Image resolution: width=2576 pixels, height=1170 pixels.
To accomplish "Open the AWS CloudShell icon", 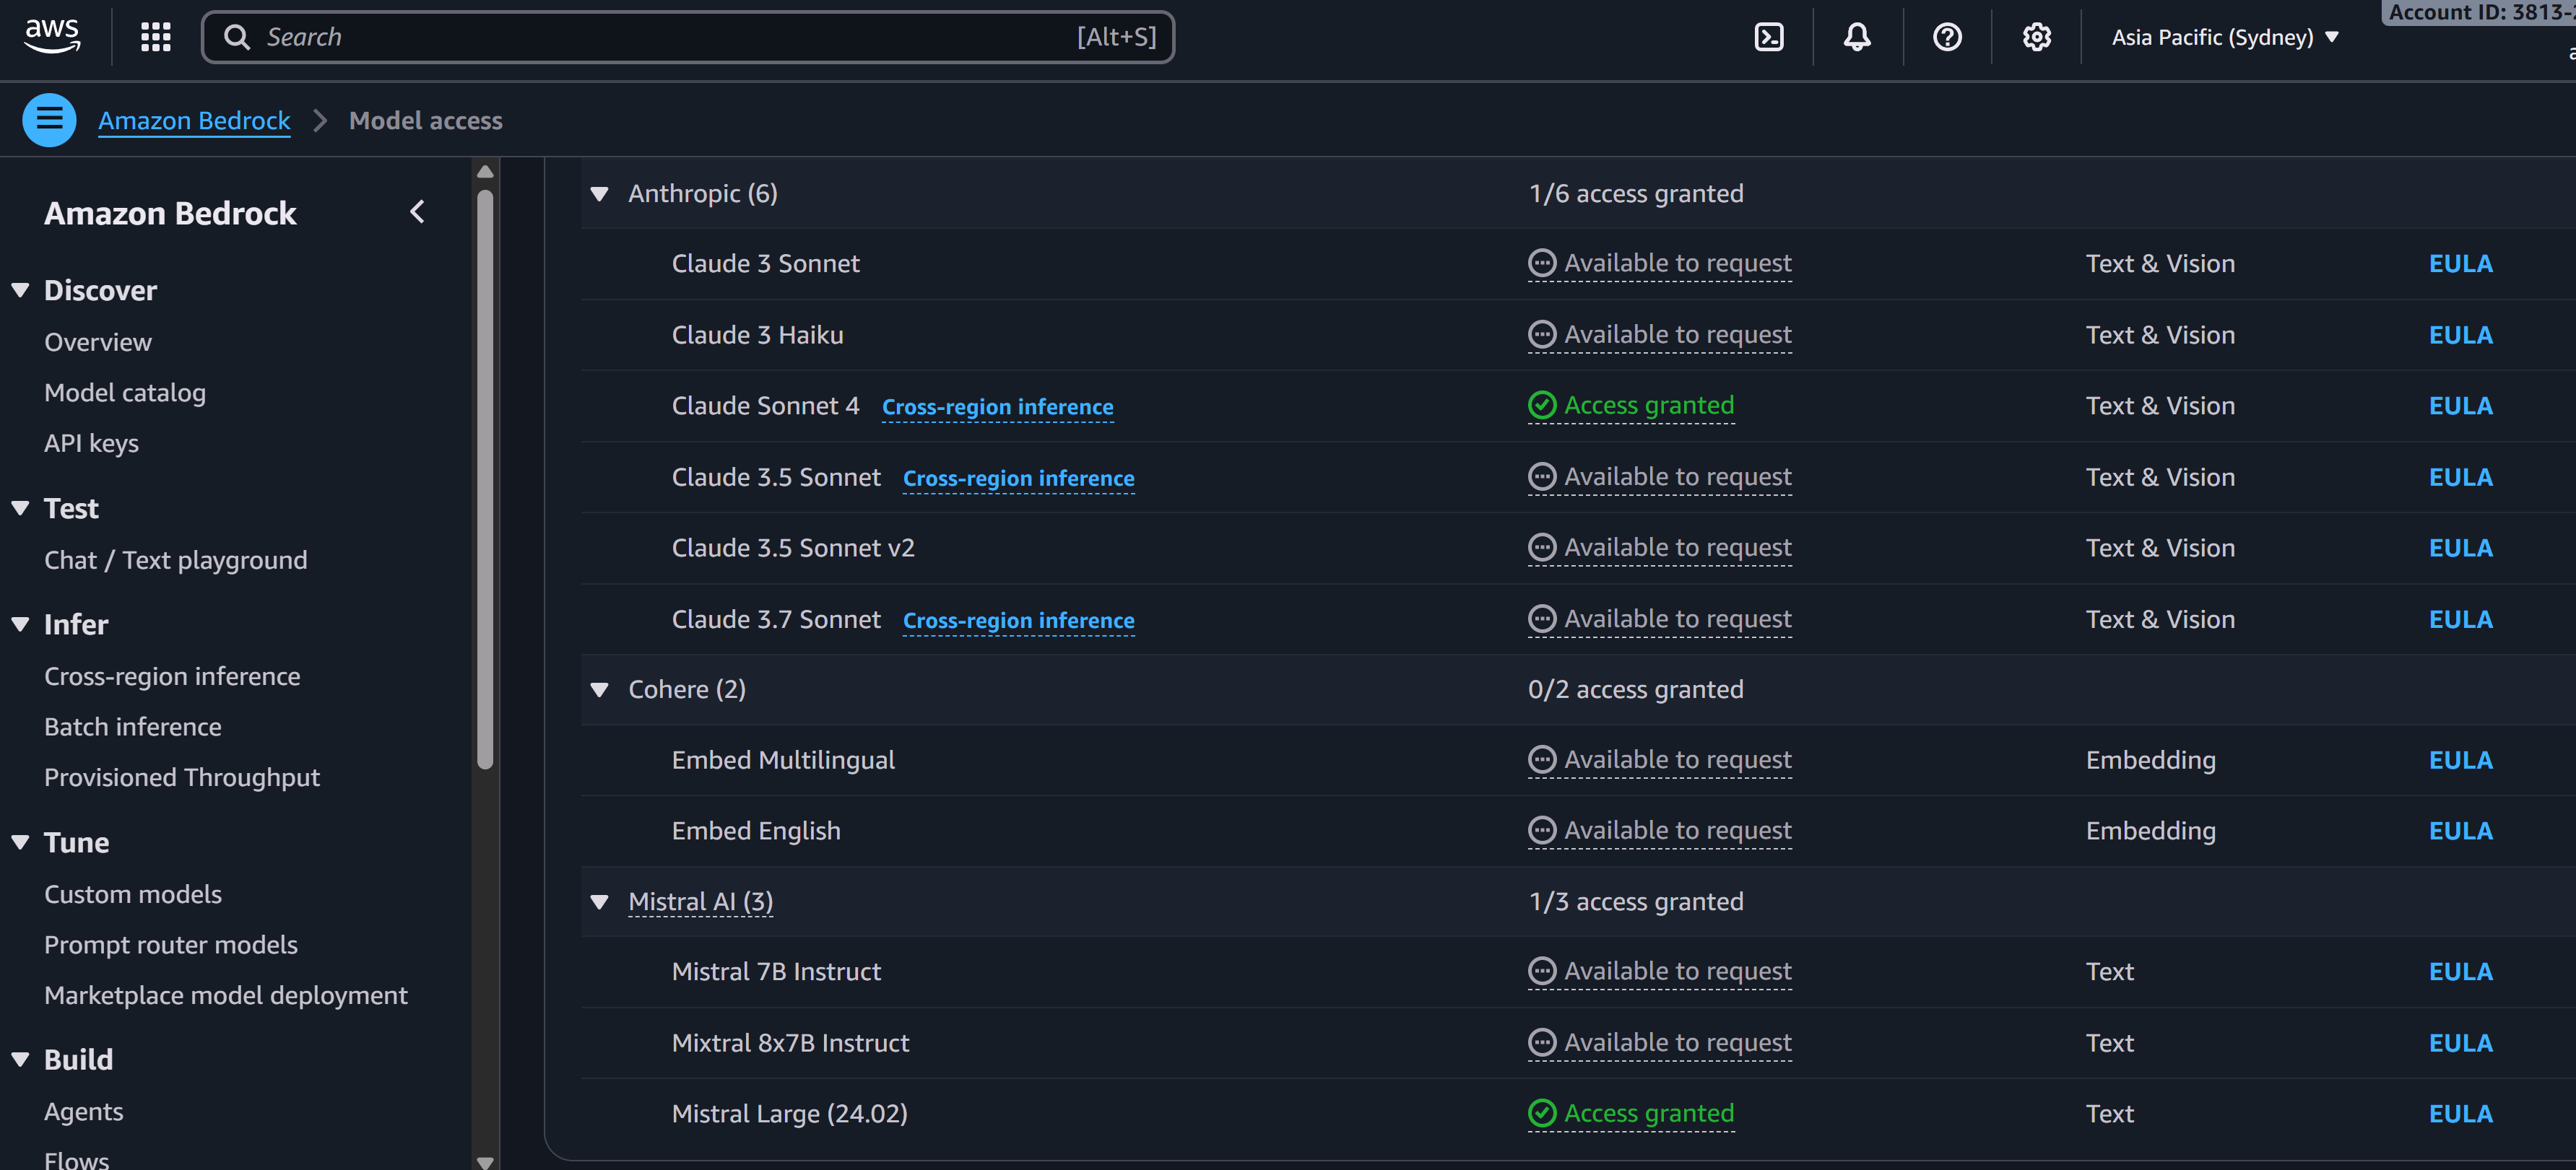I will click(1768, 37).
